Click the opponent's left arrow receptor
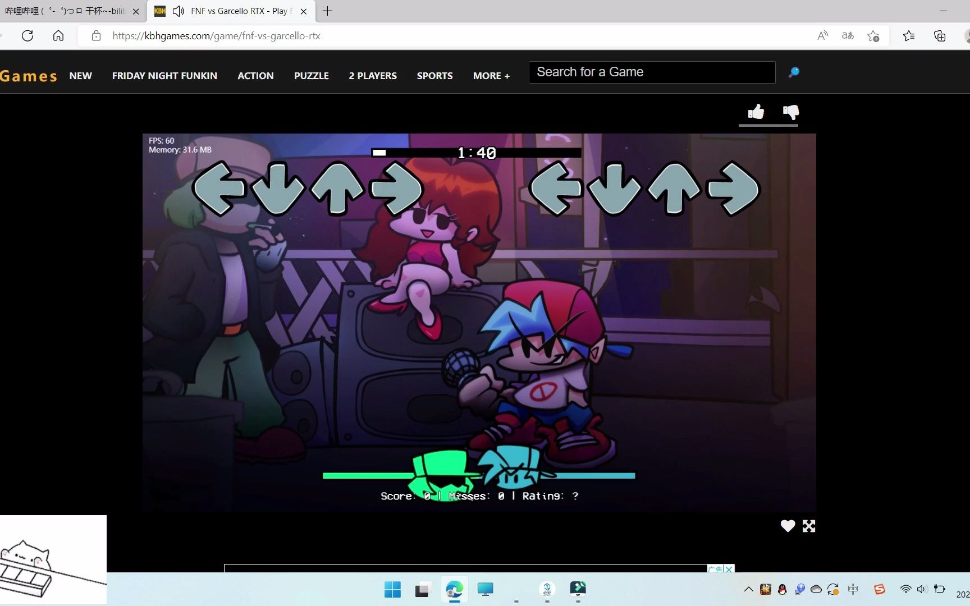Screen dimensions: 970x606 point(219,189)
